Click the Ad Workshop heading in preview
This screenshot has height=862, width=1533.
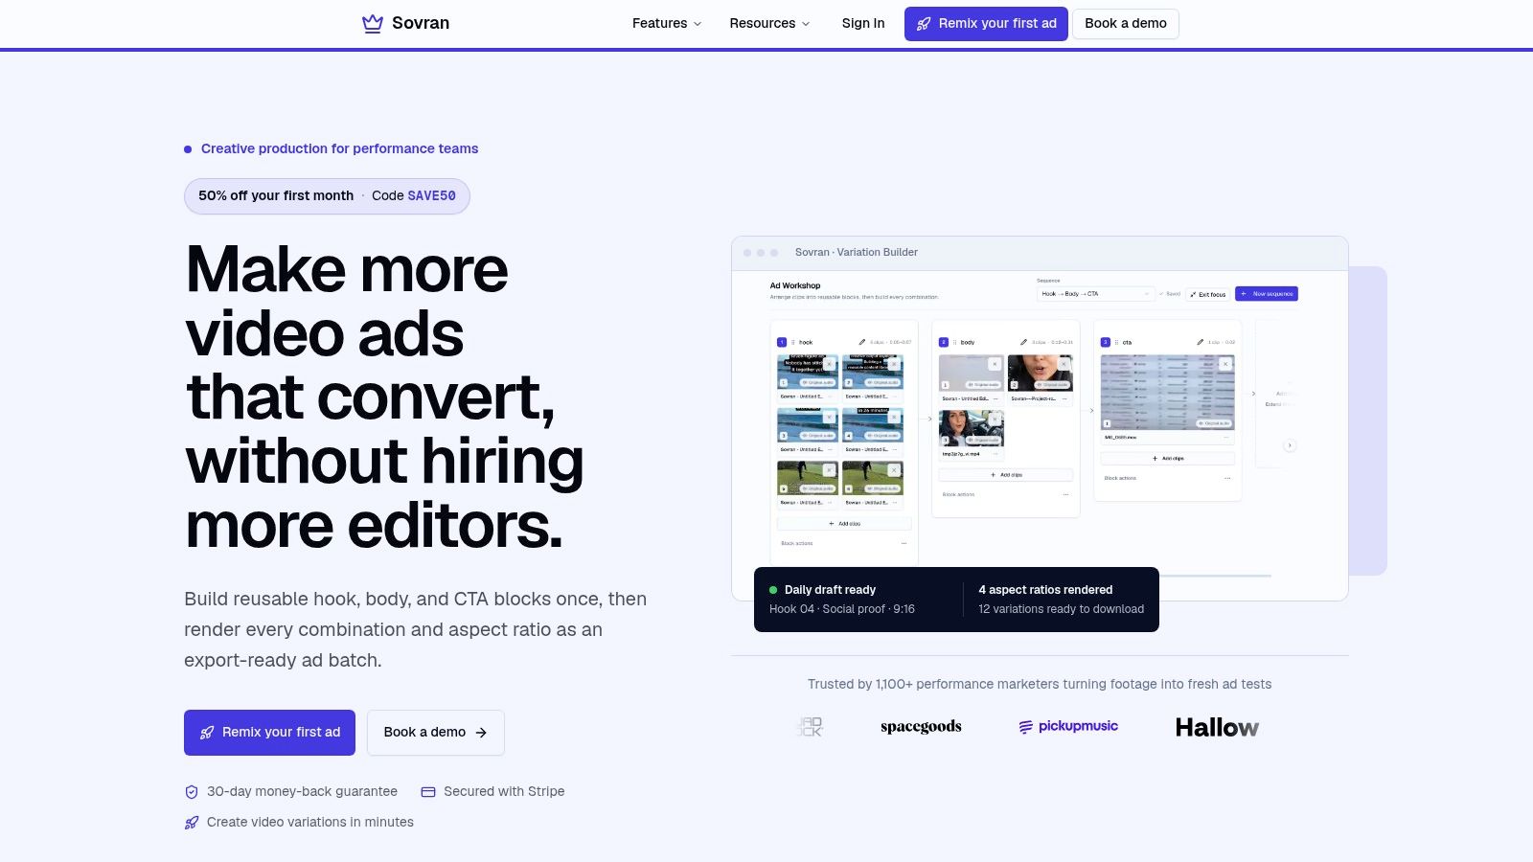pos(795,285)
